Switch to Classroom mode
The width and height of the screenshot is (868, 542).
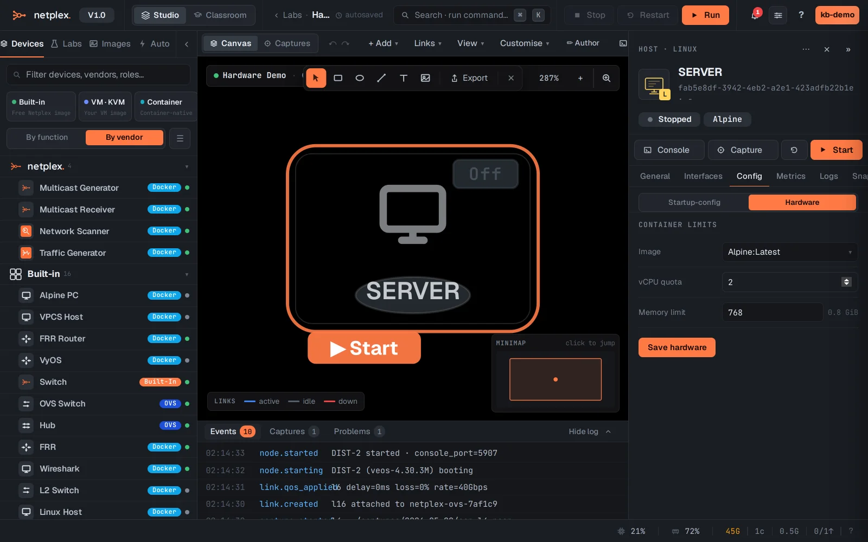coord(220,15)
